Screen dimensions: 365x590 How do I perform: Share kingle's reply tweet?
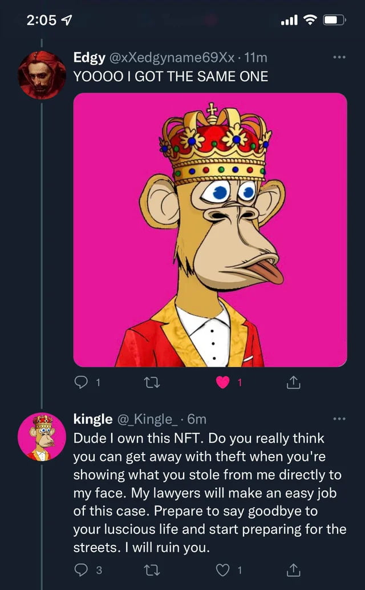point(293,569)
